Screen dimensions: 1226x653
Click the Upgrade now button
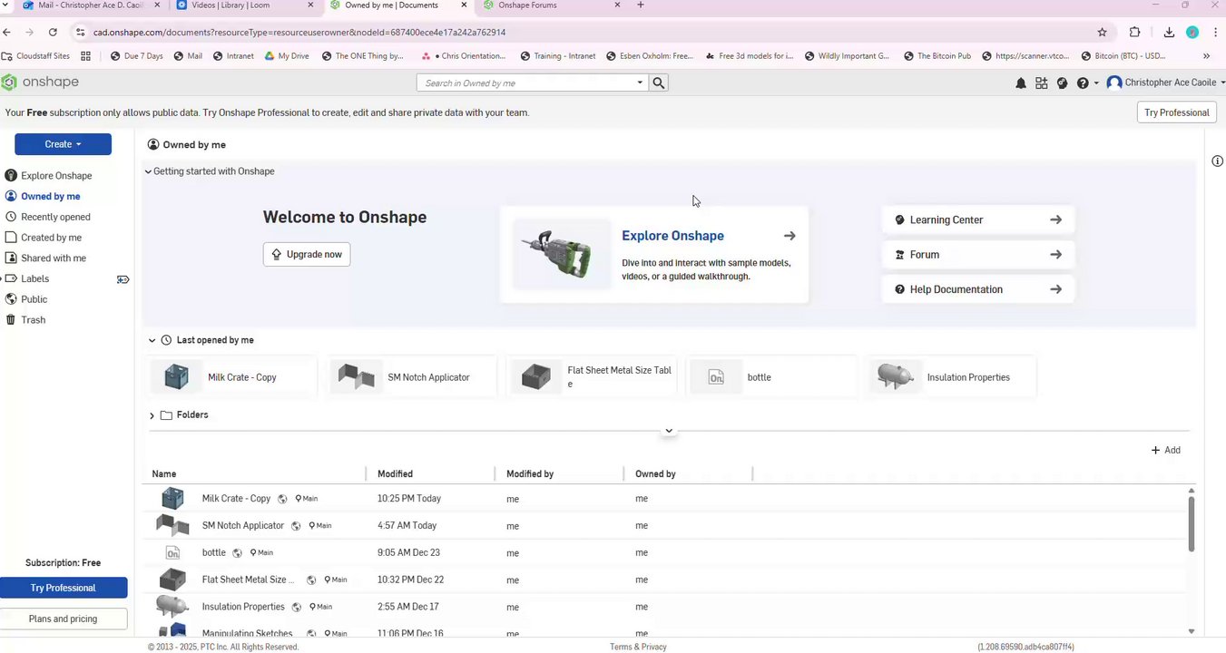pyautogui.click(x=307, y=255)
